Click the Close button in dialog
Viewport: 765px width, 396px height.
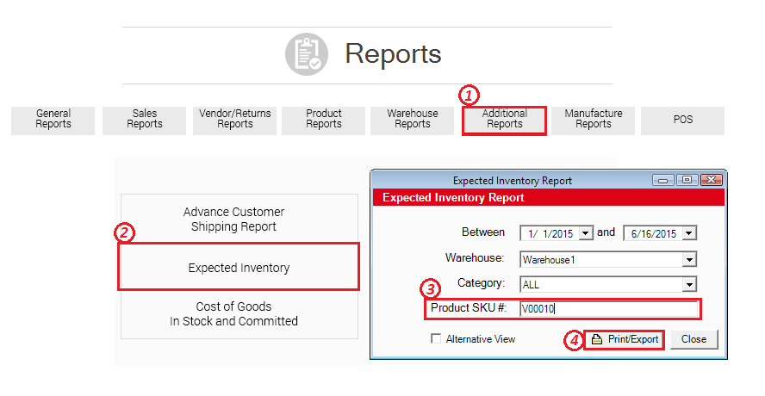coord(693,339)
